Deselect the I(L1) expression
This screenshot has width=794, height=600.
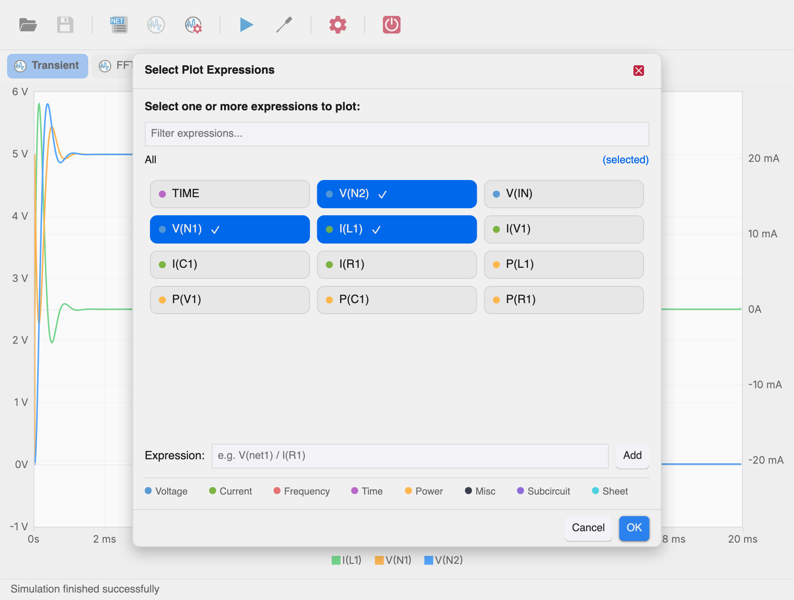tap(397, 229)
